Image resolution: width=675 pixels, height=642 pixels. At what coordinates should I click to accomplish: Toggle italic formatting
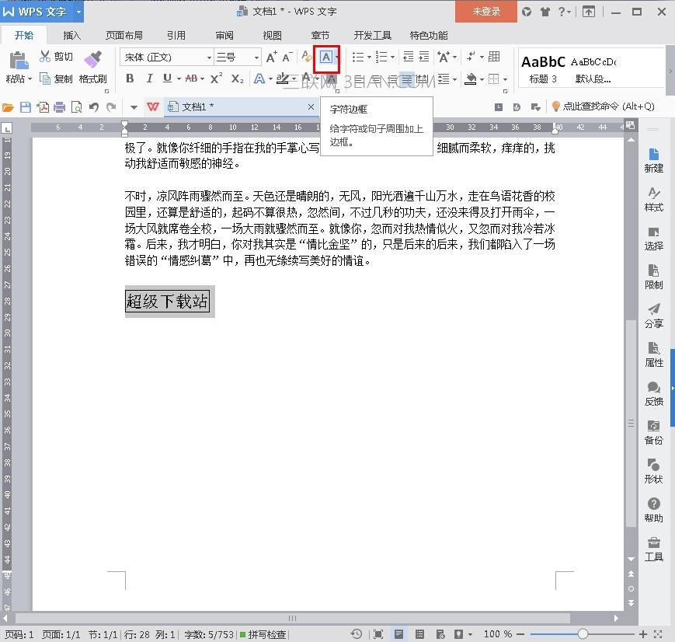tap(148, 79)
